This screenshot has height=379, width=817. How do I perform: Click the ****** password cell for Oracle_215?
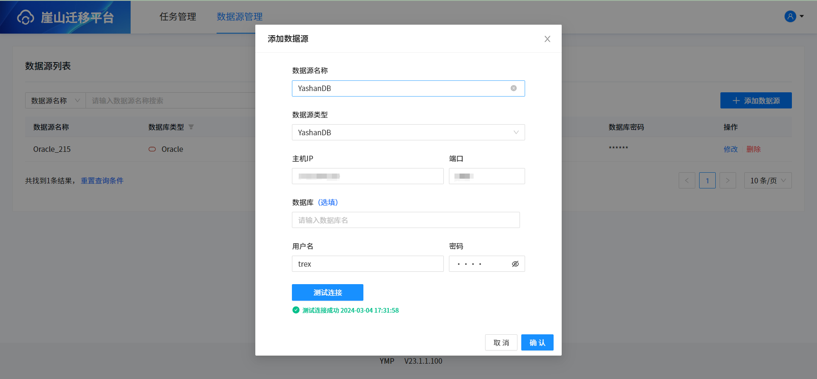[x=618, y=148]
